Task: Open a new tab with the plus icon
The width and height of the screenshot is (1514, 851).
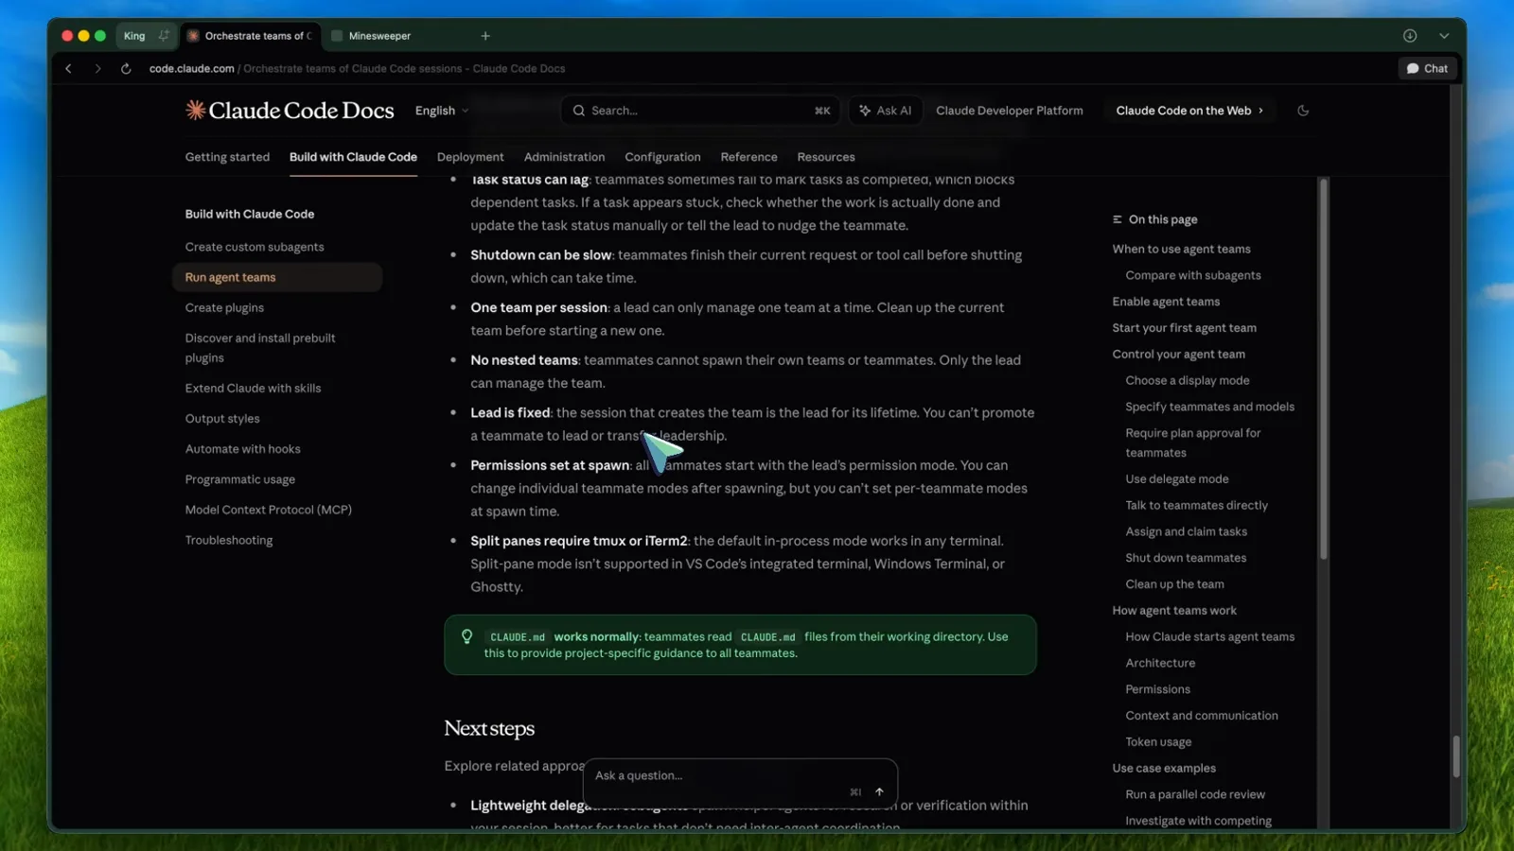Action: (485, 36)
